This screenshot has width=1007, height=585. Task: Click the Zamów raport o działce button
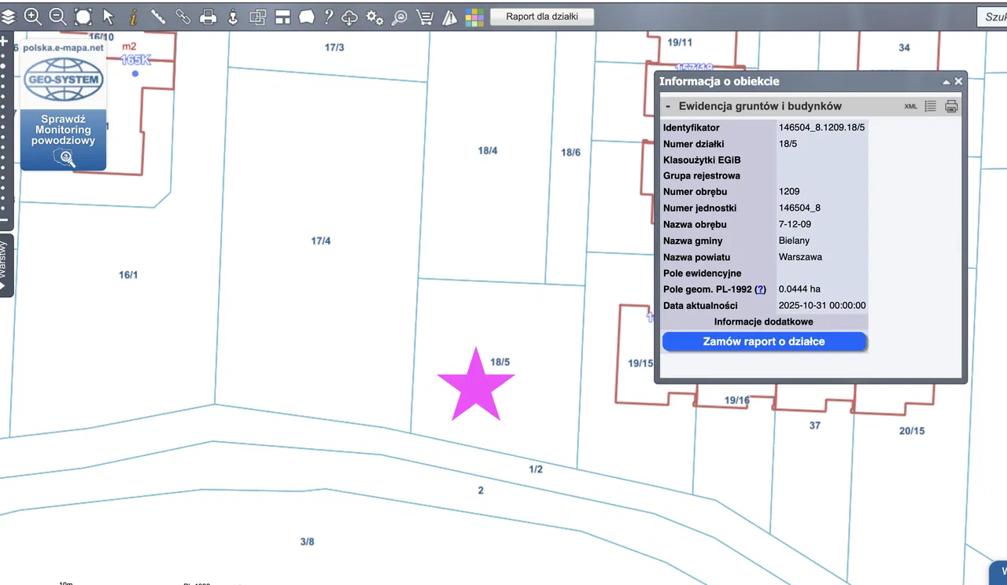pos(764,341)
